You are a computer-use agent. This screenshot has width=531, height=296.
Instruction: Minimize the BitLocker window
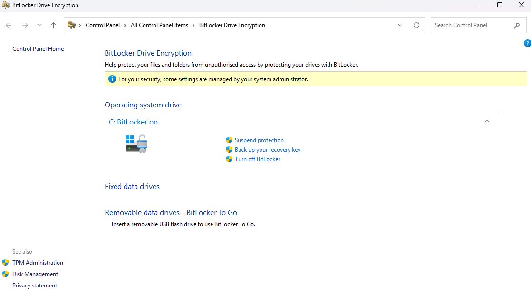click(x=478, y=5)
